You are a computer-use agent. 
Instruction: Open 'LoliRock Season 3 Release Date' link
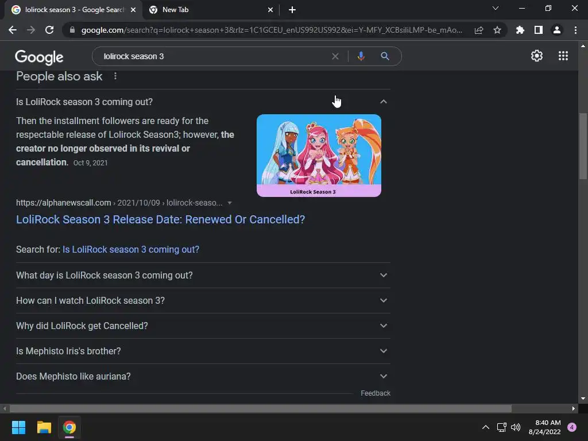coord(161,219)
